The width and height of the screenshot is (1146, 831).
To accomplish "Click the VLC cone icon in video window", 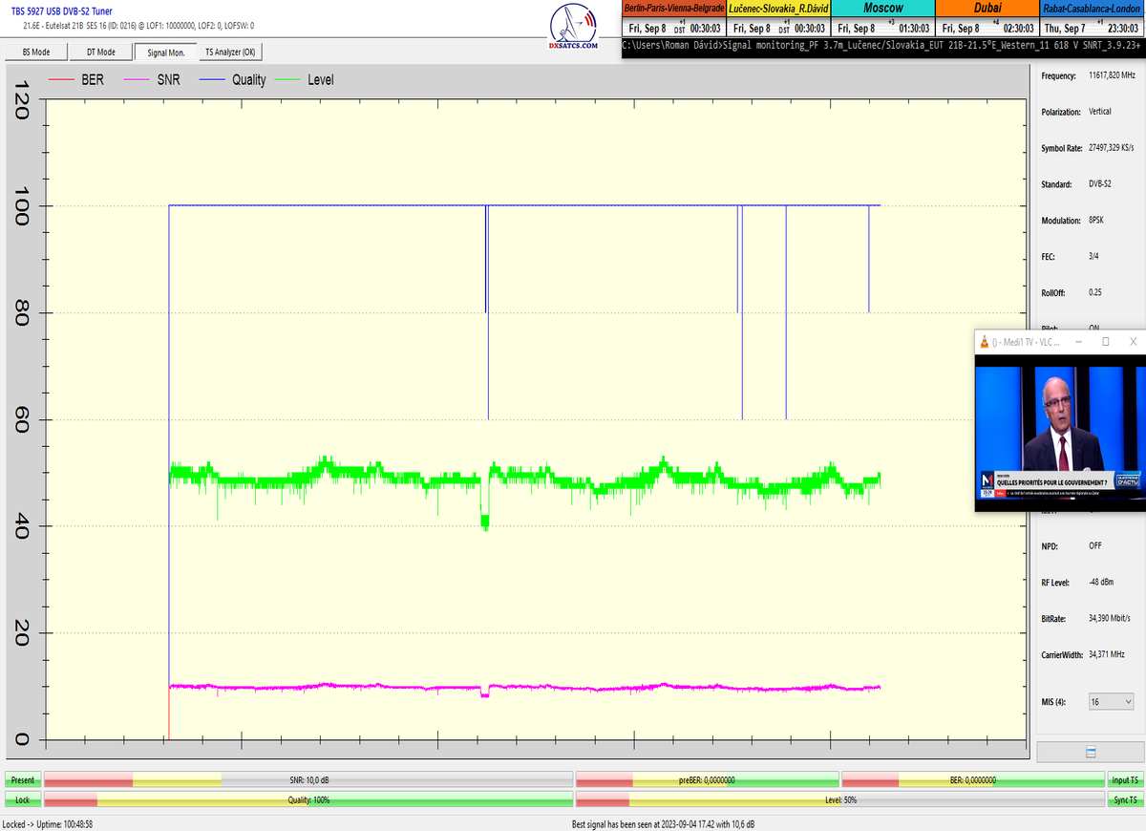I will pyautogui.click(x=985, y=342).
